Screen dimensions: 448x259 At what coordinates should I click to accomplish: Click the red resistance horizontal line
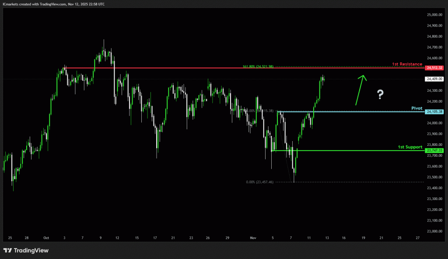(x=175, y=68)
